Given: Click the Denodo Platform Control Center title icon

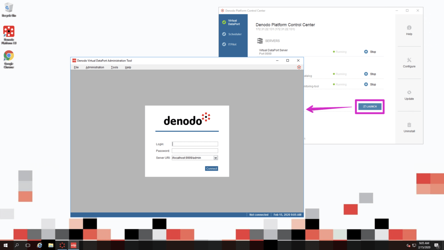Looking at the screenshot, I should point(222,11).
